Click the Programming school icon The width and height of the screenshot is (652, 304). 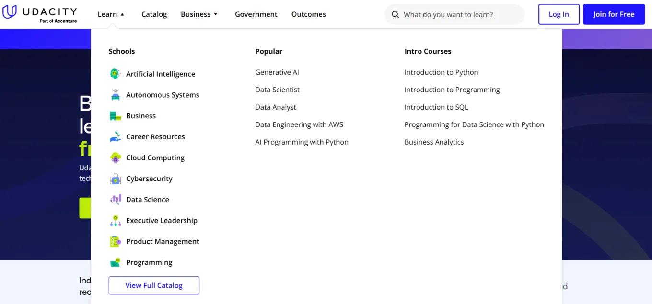tap(115, 262)
